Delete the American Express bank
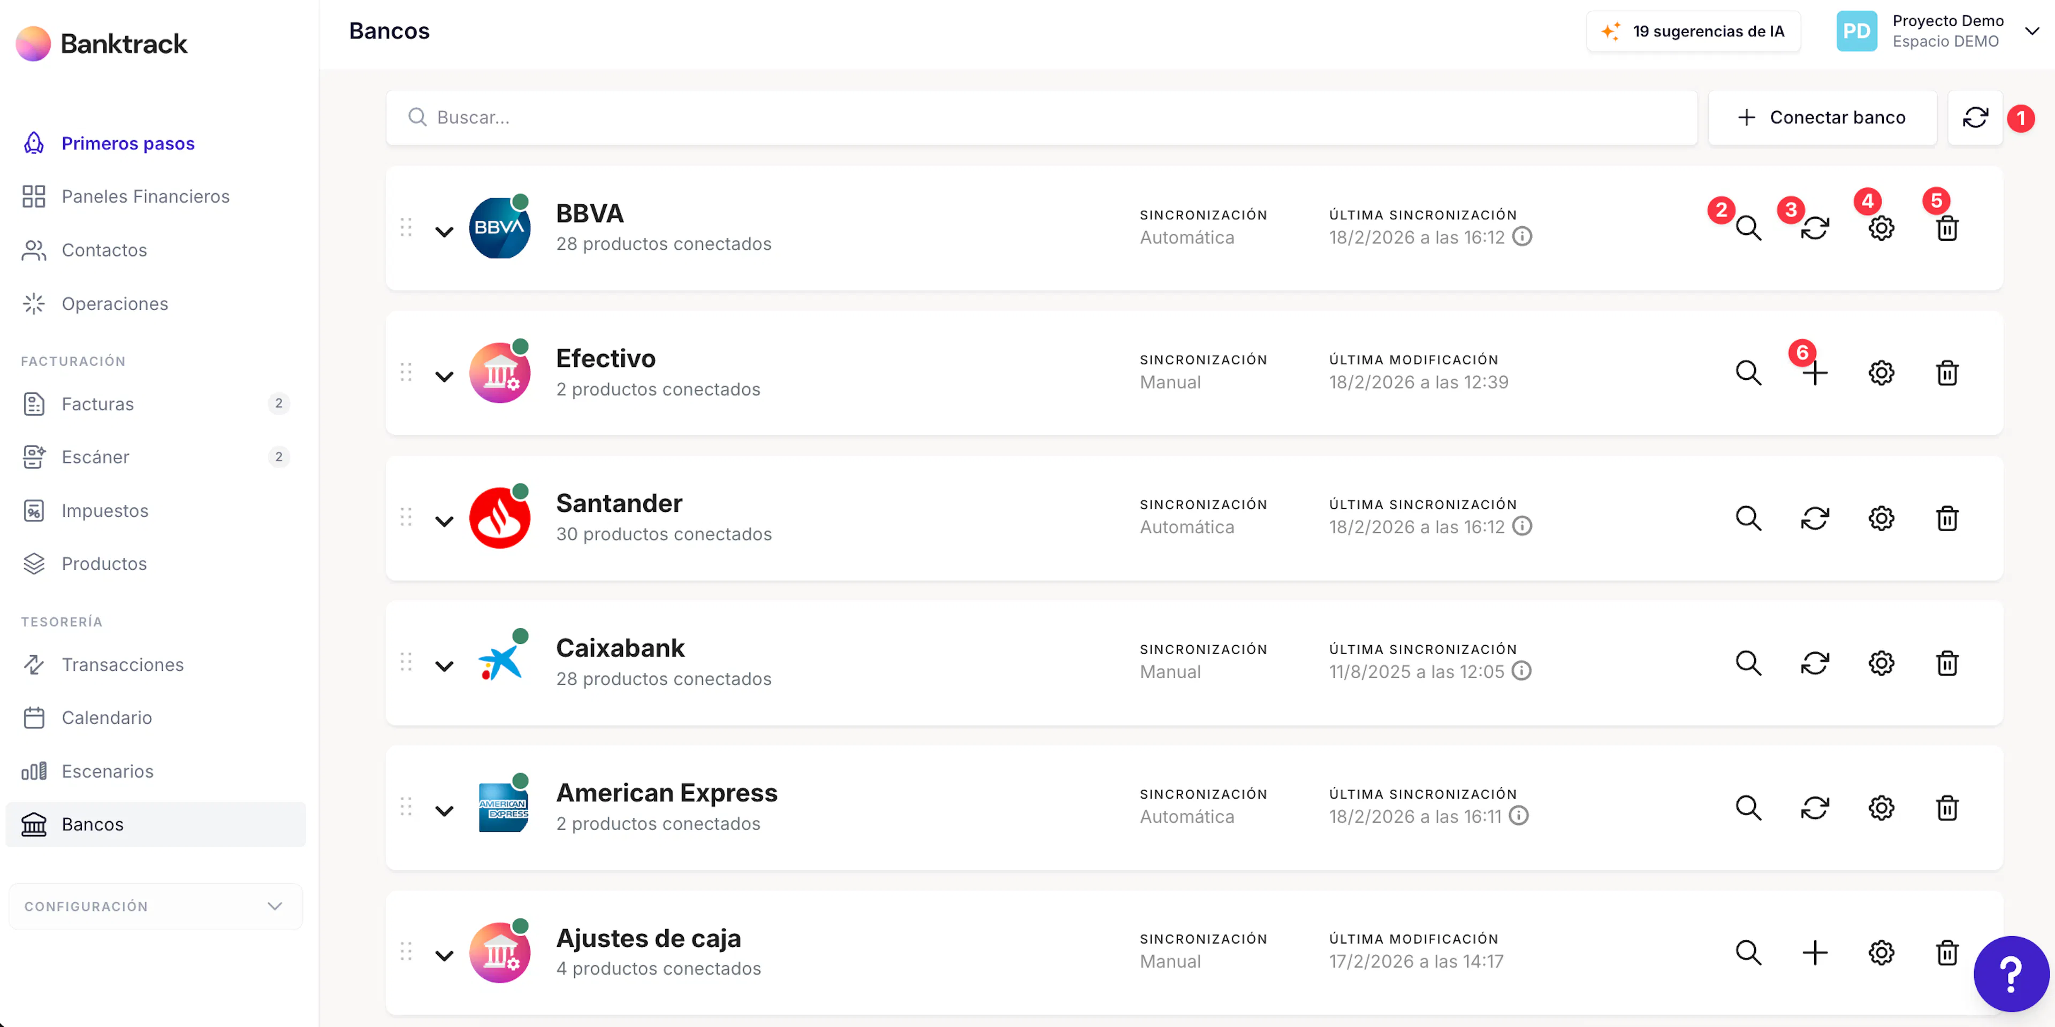The height and width of the screenshot is (1027, 2055). pyautogui.click(x=1946, y=808)
